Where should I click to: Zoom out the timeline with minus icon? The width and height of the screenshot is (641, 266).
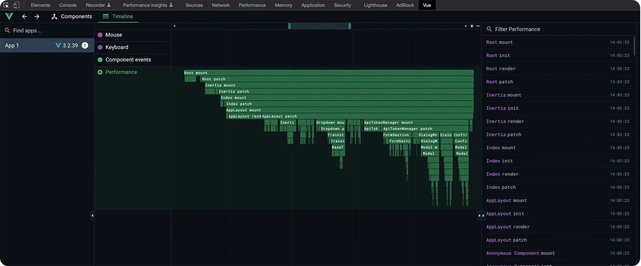click(x=478, y=26)
